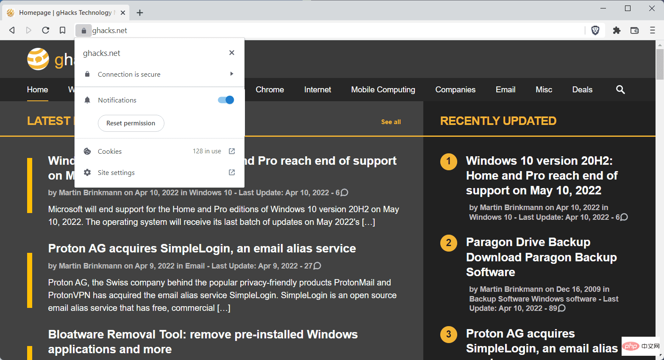
Task: Open the Misc category
Action: (544, 89)
